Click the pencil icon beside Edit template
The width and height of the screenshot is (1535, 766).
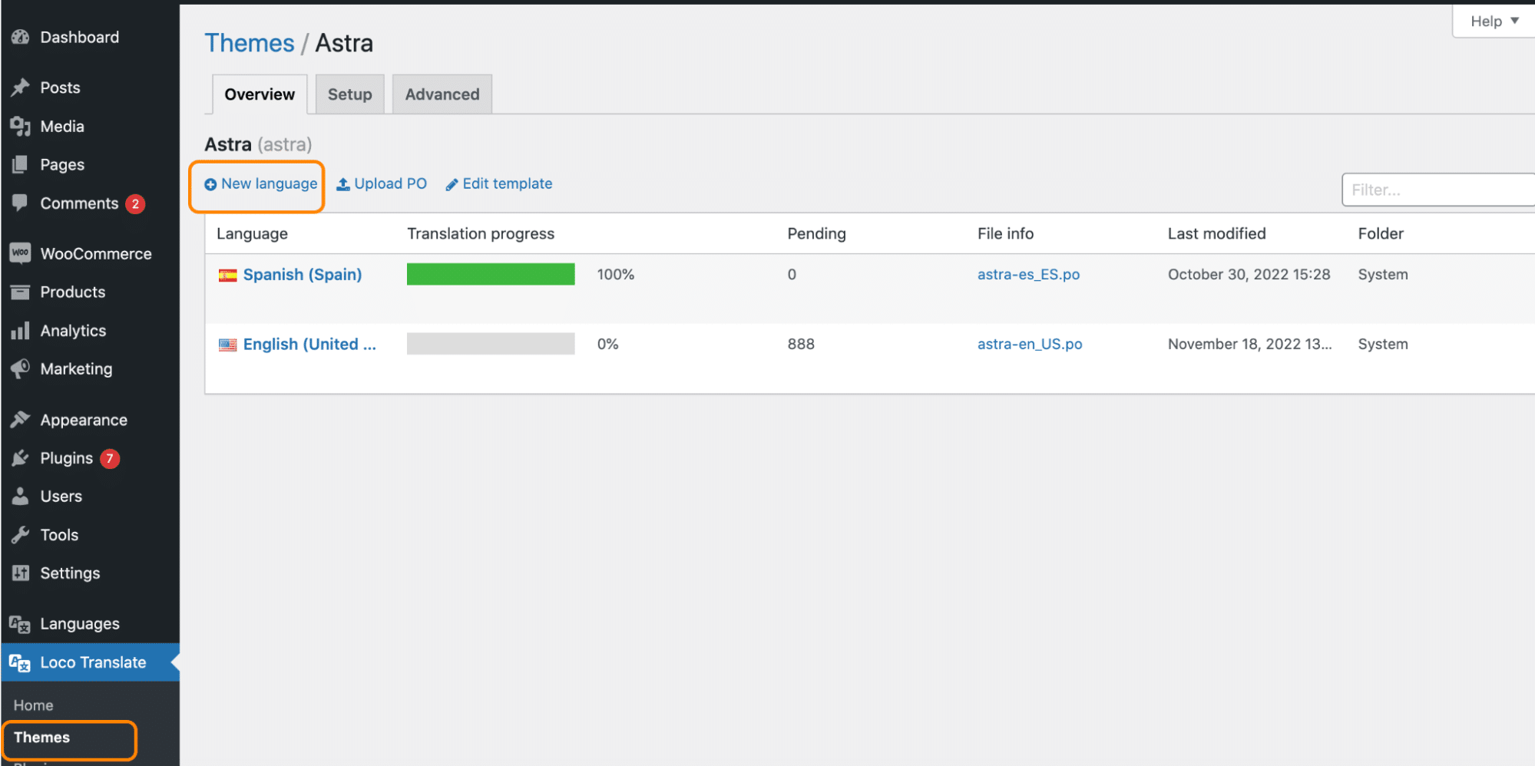coord(452,184)
